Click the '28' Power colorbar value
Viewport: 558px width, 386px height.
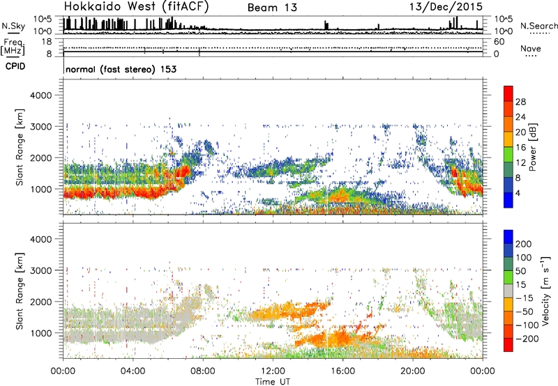click(520, 102)
